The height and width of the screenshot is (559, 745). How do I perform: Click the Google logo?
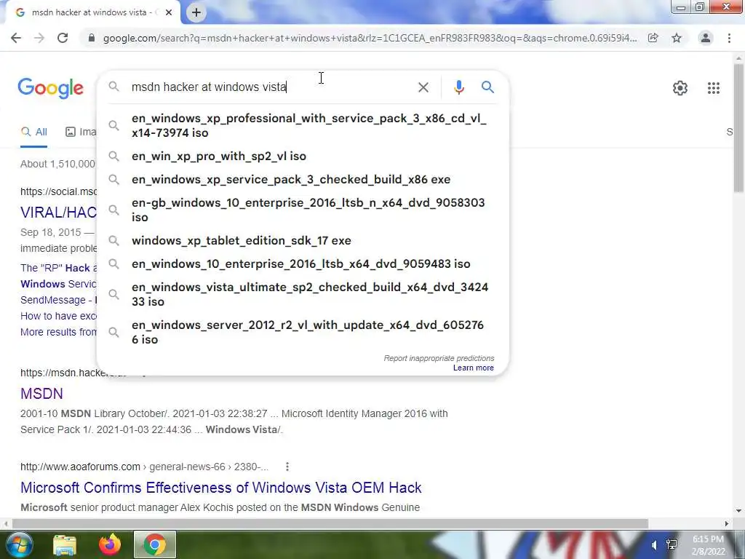click(x=50, y=88)
